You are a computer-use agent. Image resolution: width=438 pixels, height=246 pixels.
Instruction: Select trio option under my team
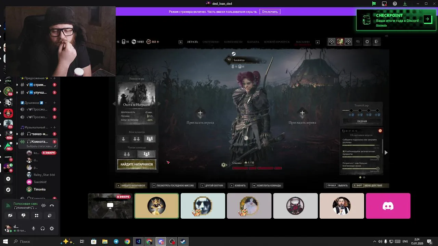tap(150, 139)
